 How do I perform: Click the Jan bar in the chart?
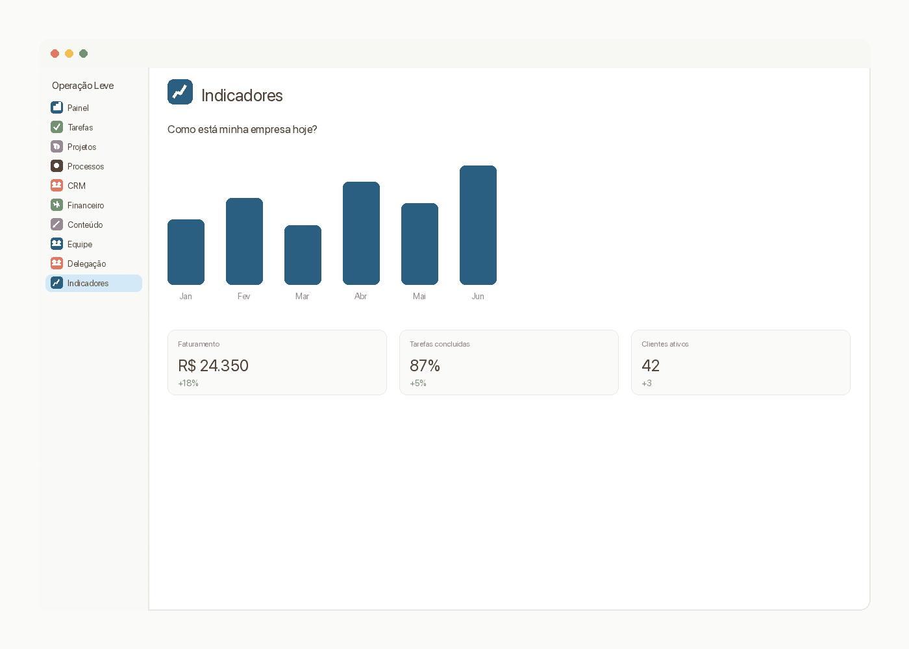click(186, 252)
